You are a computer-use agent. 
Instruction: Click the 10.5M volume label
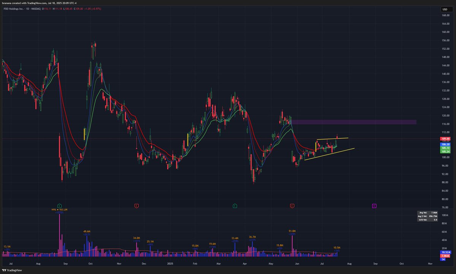point(337,247)
